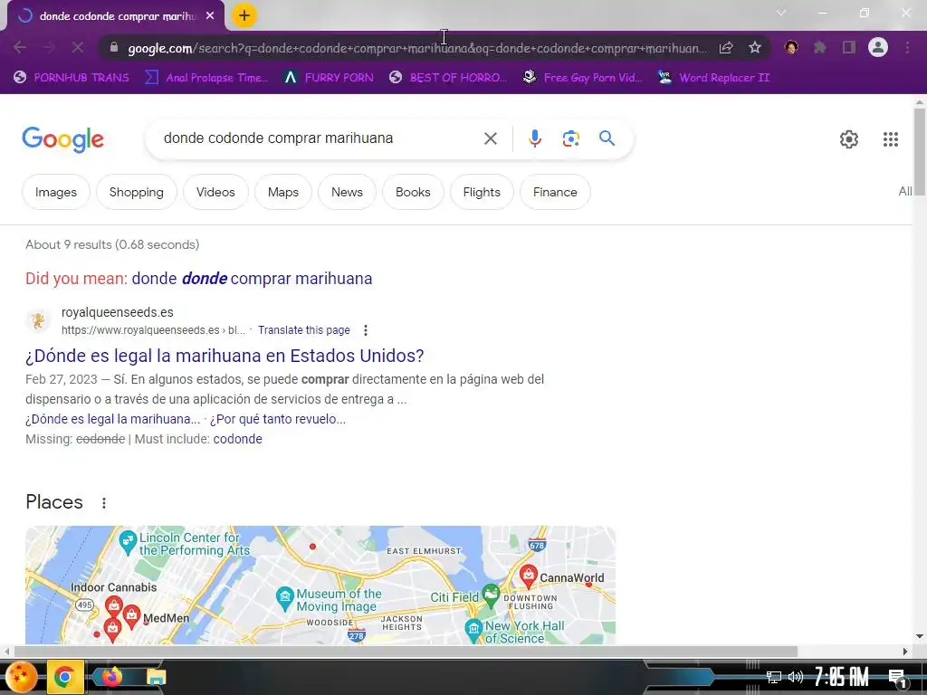The width and height of the screenshot is (927, 695).
Task: Open Google quick settings gear
Action: point(849,139)
